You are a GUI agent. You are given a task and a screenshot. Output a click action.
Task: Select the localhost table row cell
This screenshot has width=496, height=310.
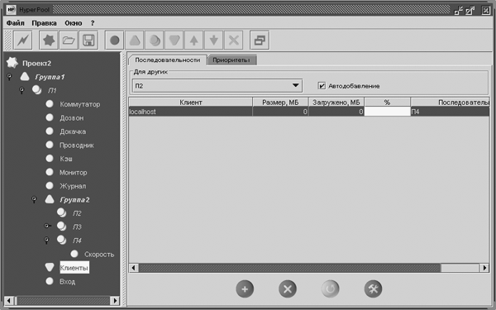point(191,112)
